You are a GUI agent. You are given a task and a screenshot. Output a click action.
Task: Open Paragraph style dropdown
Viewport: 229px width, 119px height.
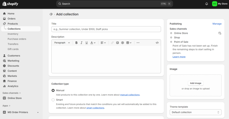(62, 43)
